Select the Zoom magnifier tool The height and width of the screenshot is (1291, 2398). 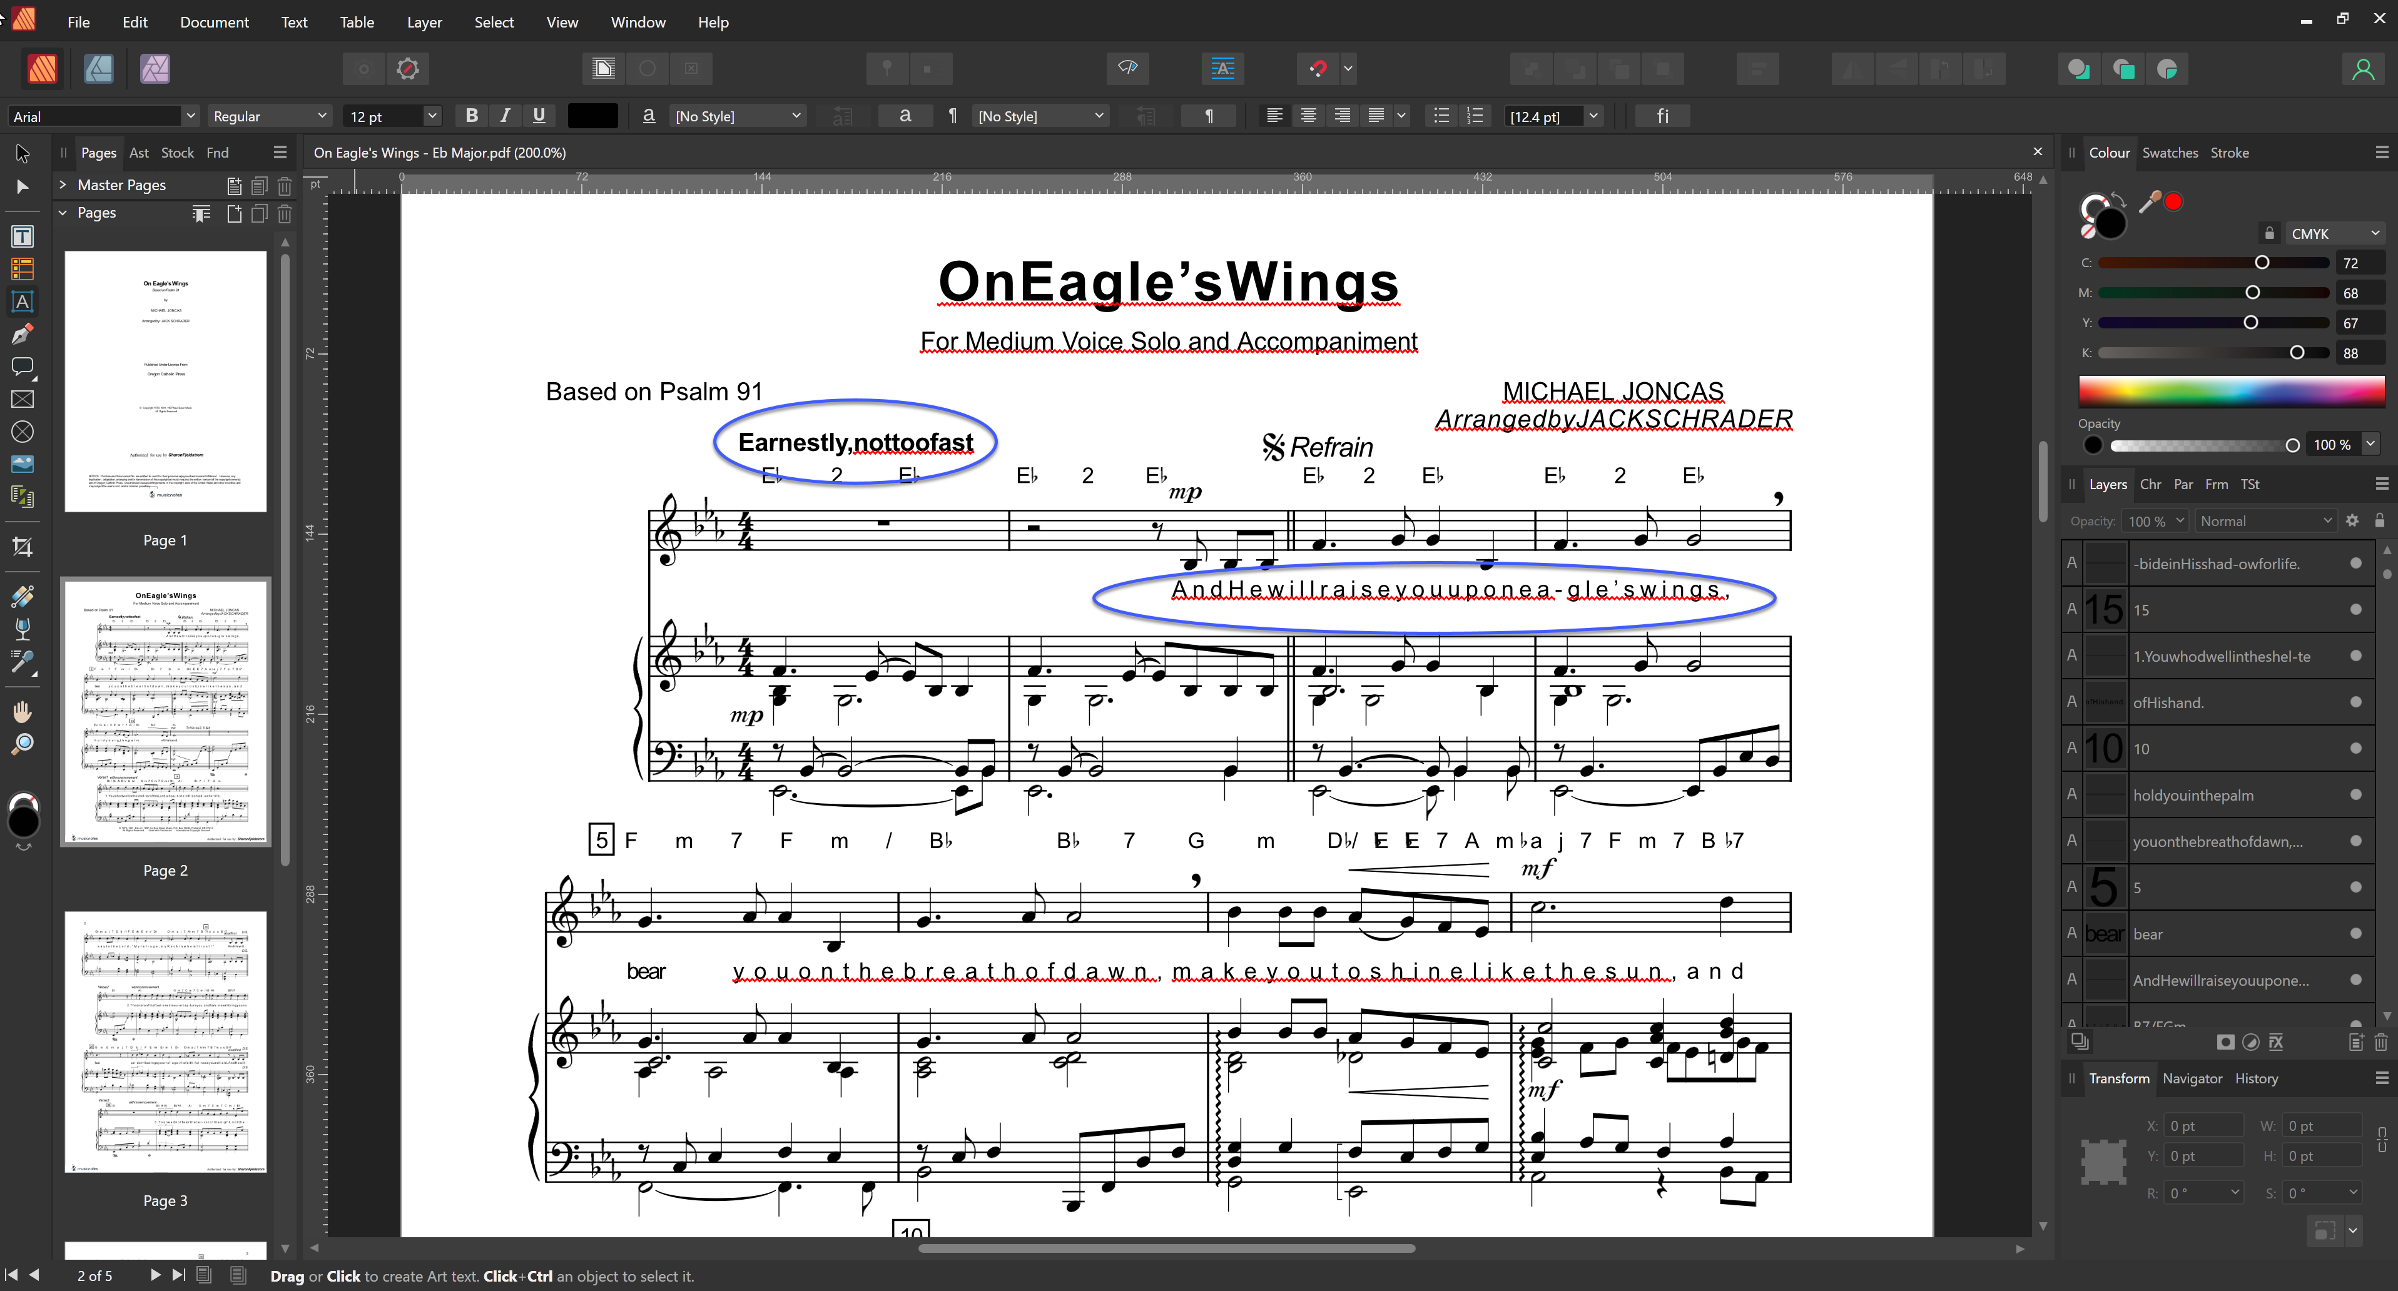(23, 744)
